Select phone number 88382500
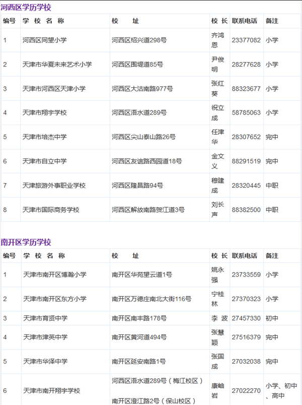Image resolution: width=302 pixels, height=405 pixels. [246, 209]
